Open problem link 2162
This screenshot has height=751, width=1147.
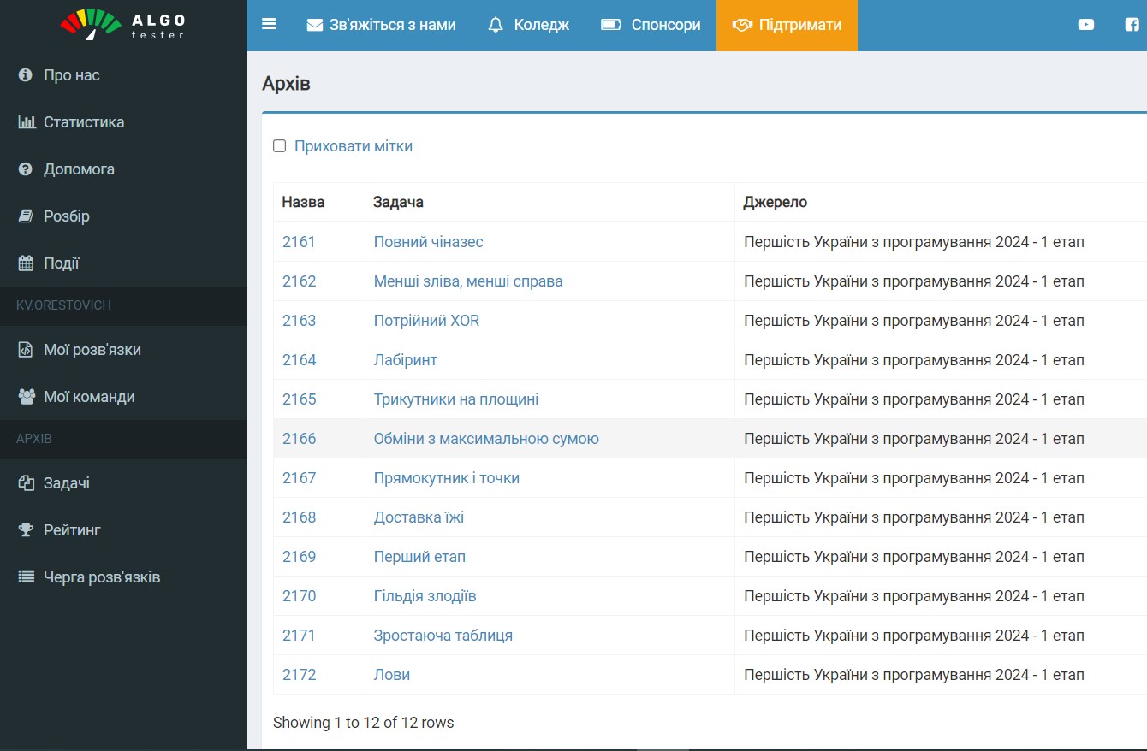tap(299, 281)
